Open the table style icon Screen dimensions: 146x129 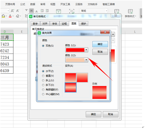pos(130,11)
